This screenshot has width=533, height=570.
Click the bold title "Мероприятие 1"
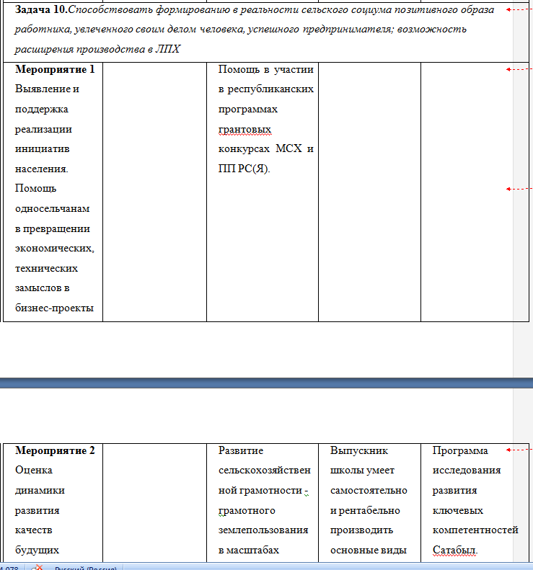55,69
